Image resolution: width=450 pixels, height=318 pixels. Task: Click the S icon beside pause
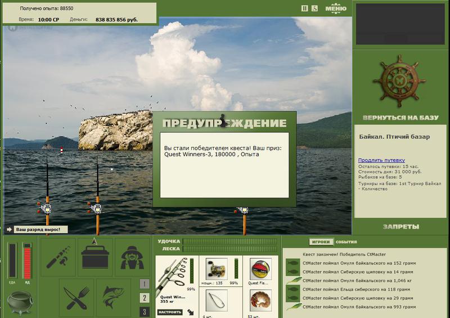coord(314,8)
